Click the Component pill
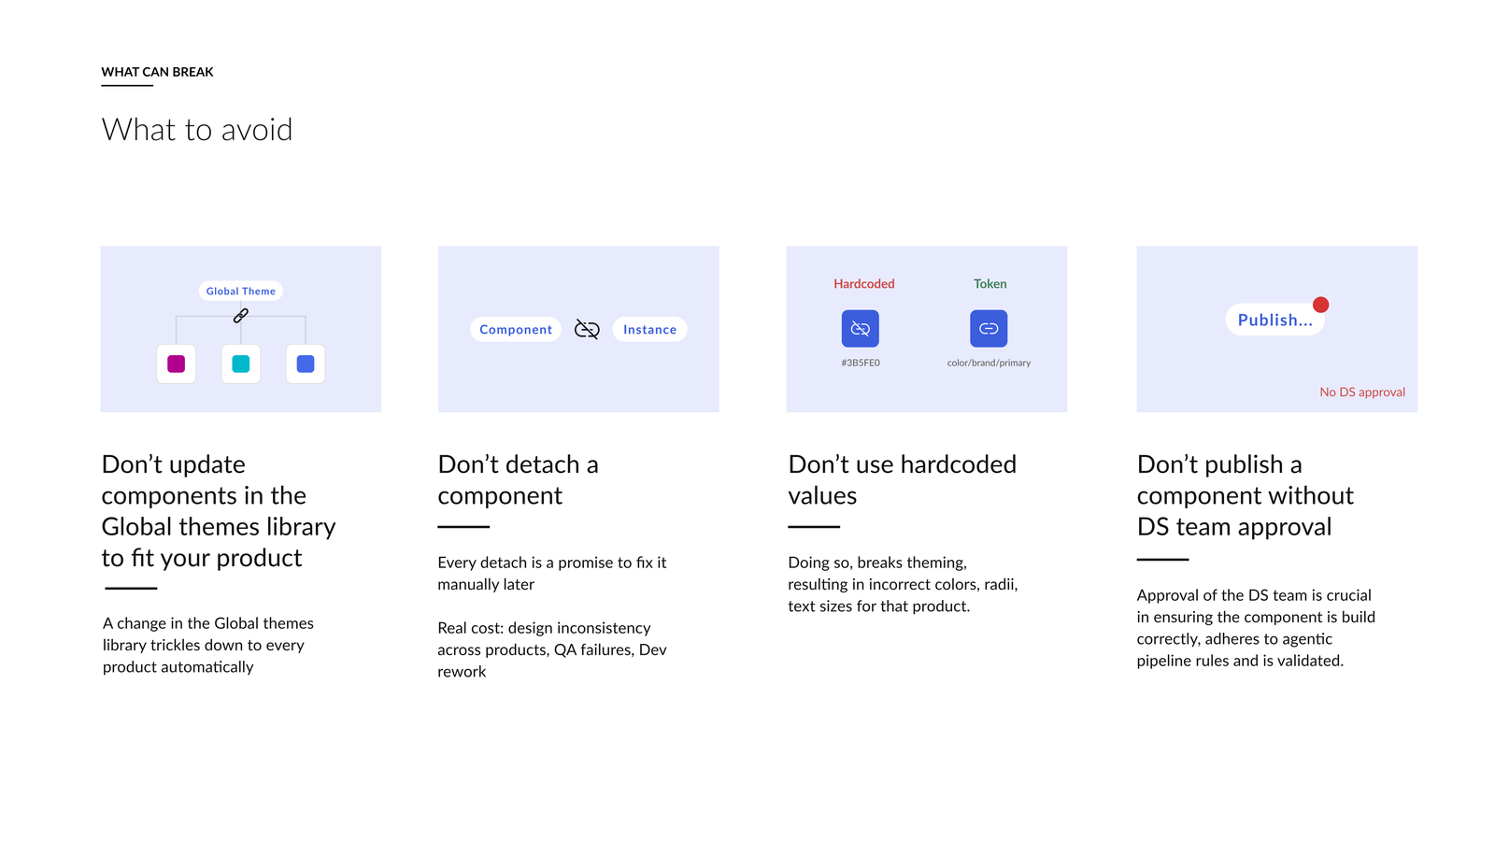 tap(516, 329)
